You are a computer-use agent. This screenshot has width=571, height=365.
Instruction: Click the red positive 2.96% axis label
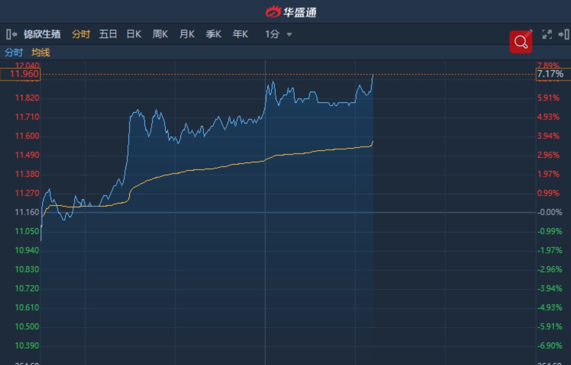(x=549, y=155)
